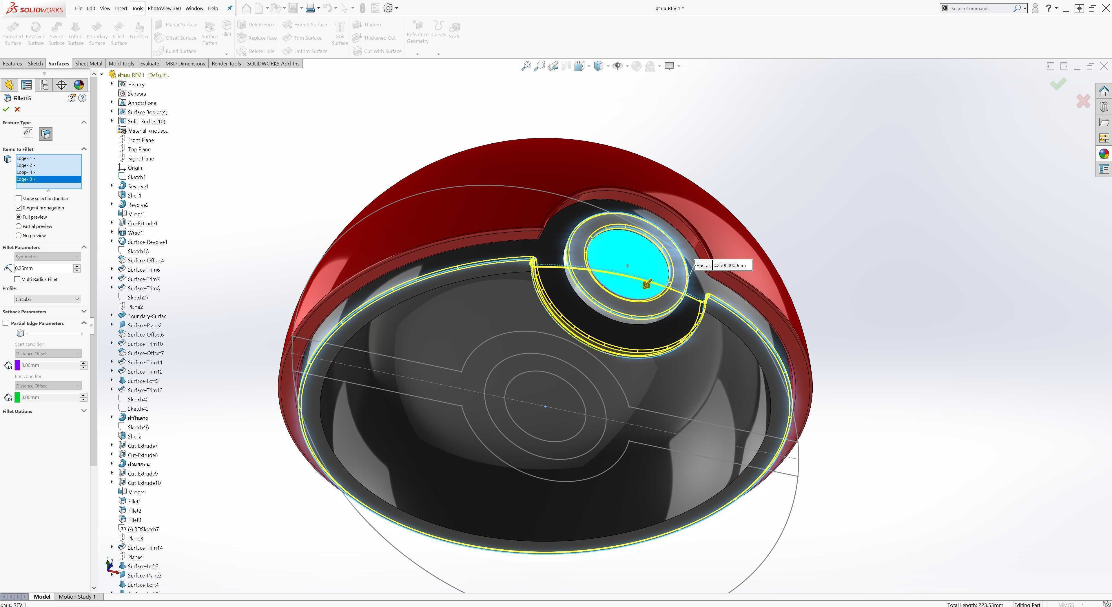The image size is (1112, 607).
Task: Open the Display Style cube icon
Action: tap(598, 66)
